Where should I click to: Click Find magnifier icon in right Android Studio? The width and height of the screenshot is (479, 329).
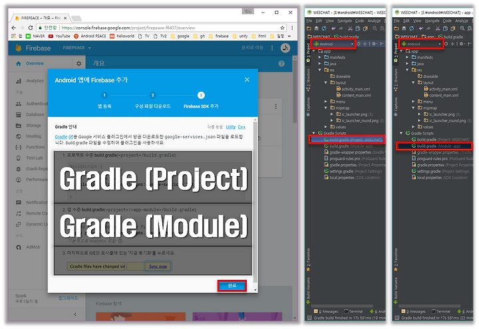point(462,29)
